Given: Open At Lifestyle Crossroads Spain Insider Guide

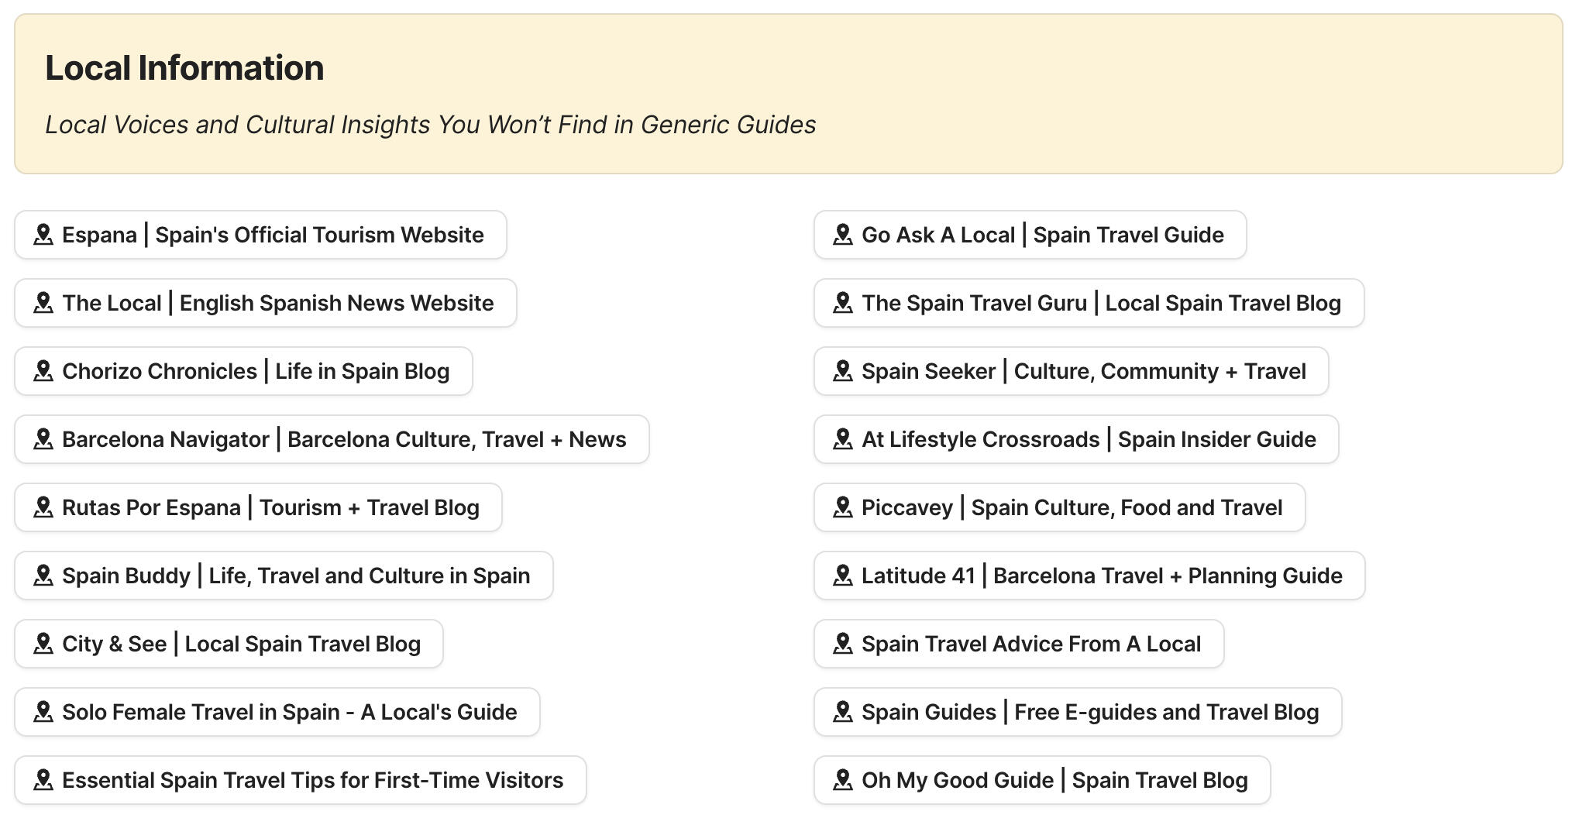Looking at the screenshot, I should pyautogui.click(x=1075, y=439).
